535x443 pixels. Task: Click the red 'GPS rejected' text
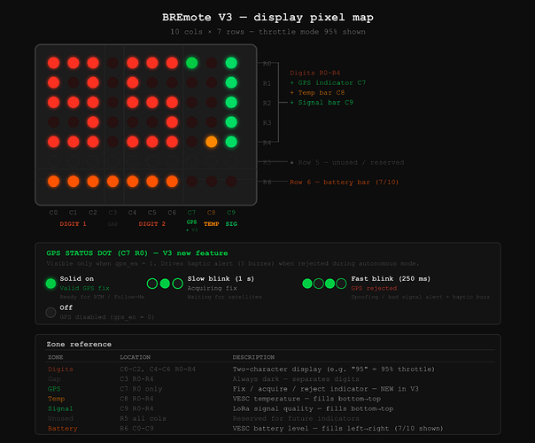pos(374,288)
